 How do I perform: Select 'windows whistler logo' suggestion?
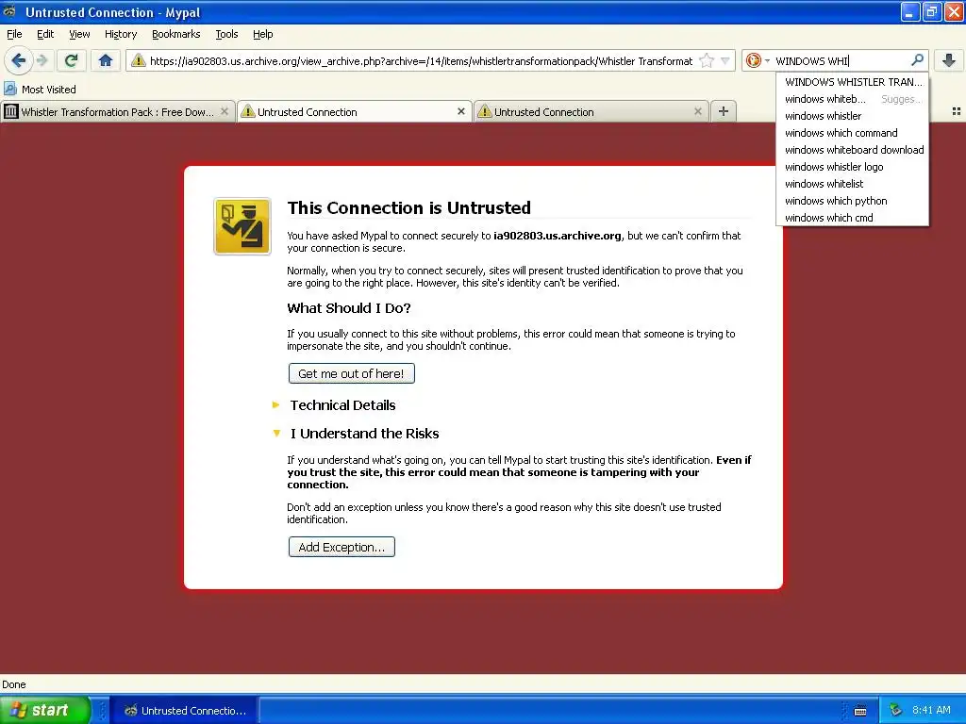point(853,167)
